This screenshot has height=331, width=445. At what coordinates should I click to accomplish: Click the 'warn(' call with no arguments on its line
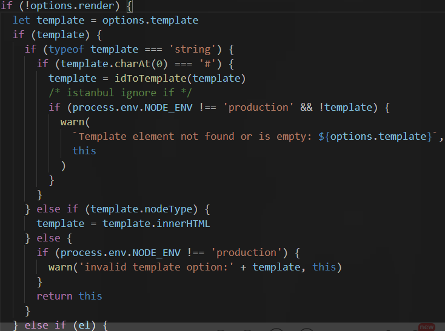[75, 122]
